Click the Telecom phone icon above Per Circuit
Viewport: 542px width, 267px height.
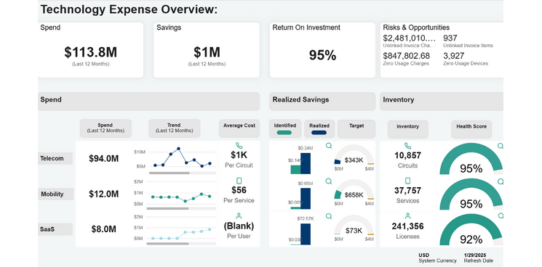click(239, 146)
